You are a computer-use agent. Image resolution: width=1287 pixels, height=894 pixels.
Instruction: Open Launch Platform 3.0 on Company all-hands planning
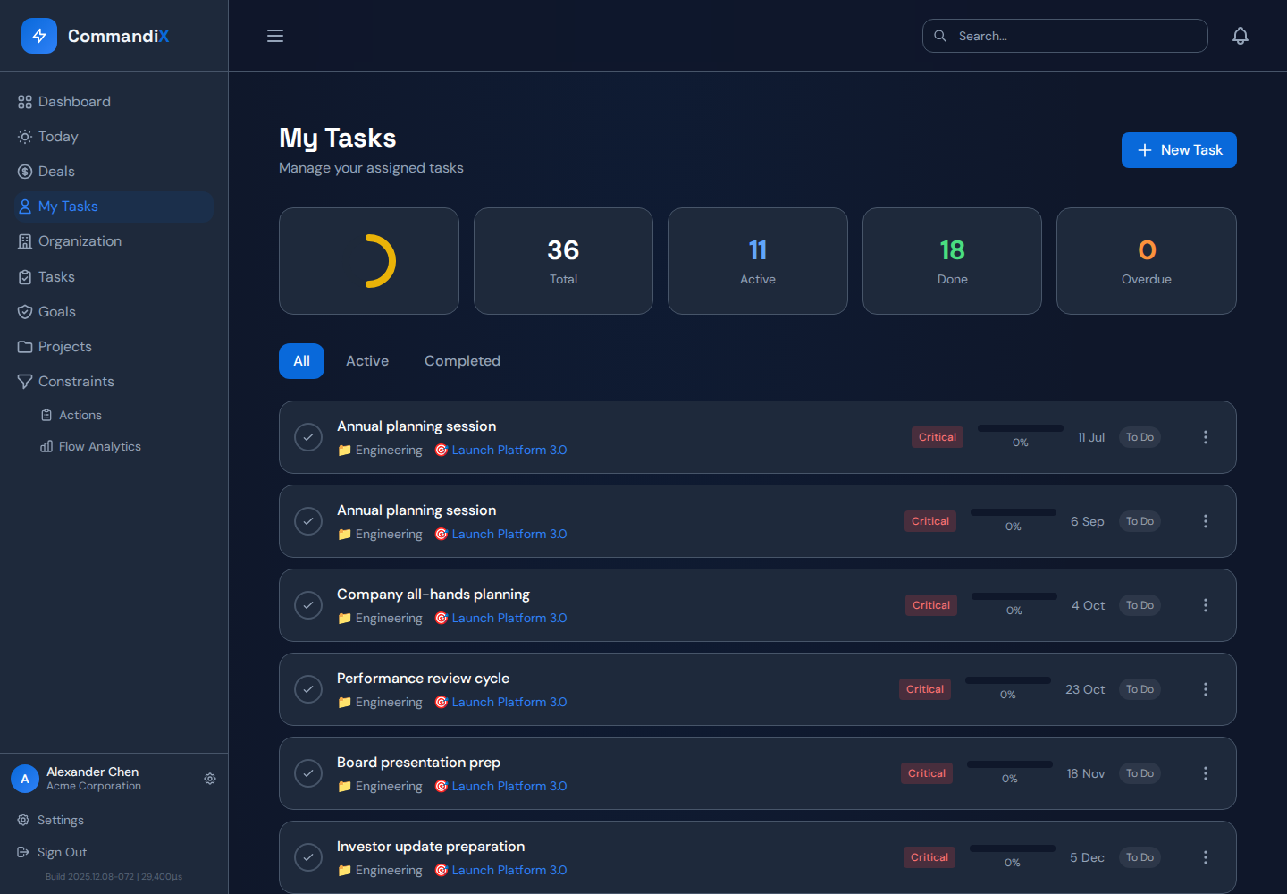point(500,618)
